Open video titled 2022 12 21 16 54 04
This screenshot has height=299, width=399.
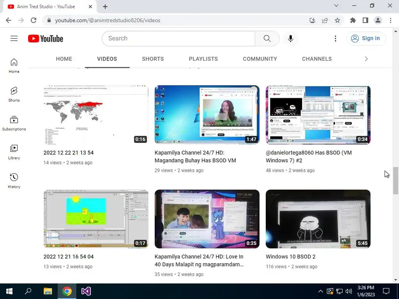pos(69,257)
